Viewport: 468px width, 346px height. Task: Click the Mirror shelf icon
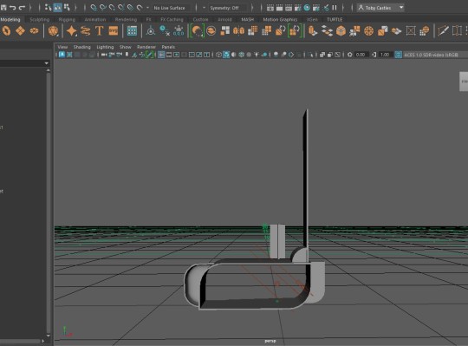pyautogui.click(x=239, y=30)
